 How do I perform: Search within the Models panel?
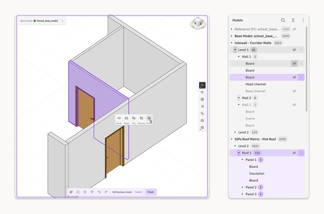(283, 20)
